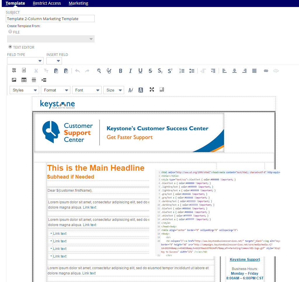Viewport: 299px width, 282px height.
Task: Click the Dear customer.firstName line
Action: (70, 191)
